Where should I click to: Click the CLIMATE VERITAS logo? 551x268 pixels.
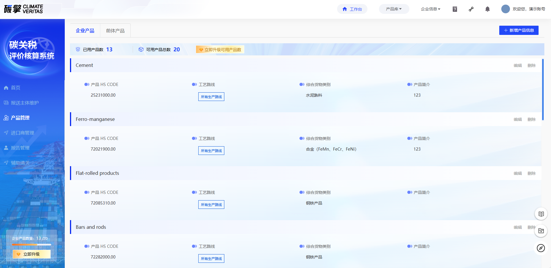click(x=23, y=9)
